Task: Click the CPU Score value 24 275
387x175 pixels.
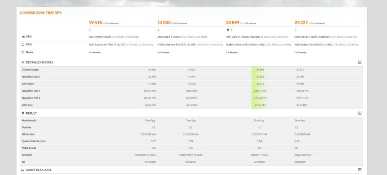Action: 260,84
